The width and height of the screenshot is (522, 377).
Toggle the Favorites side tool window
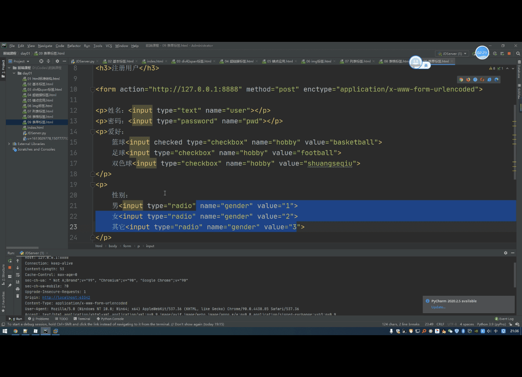click(x=3, y=301)
